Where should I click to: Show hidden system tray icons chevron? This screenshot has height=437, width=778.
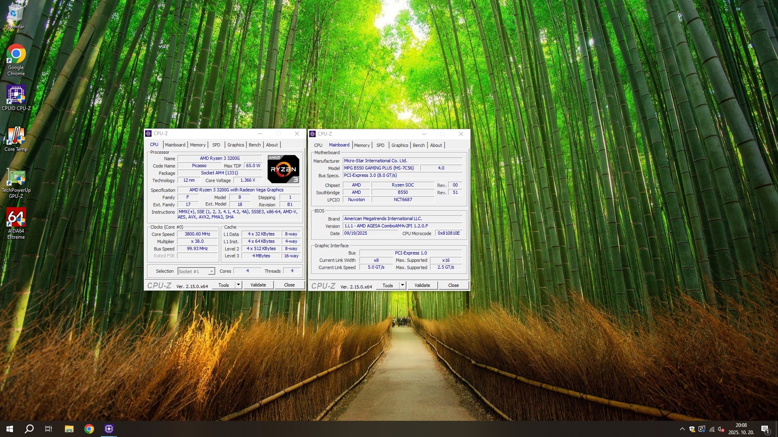coord(682,429)
